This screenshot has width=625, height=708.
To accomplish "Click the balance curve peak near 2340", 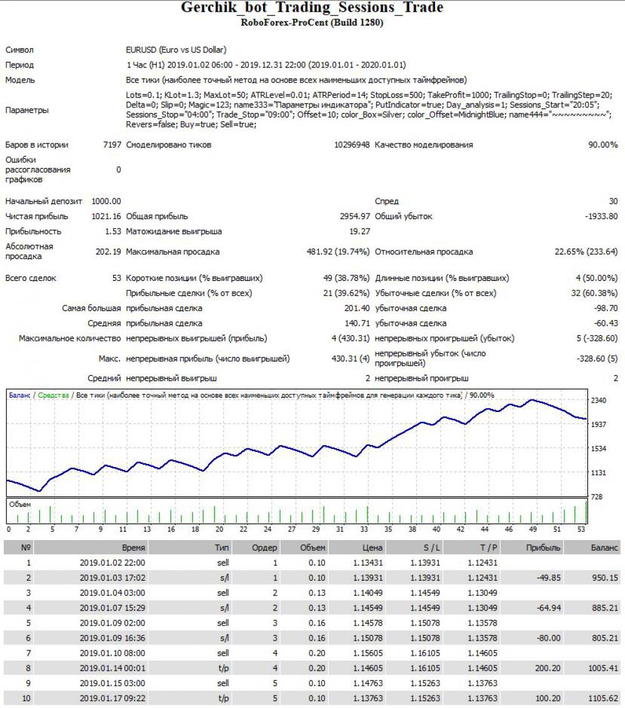I will (532, 400).
